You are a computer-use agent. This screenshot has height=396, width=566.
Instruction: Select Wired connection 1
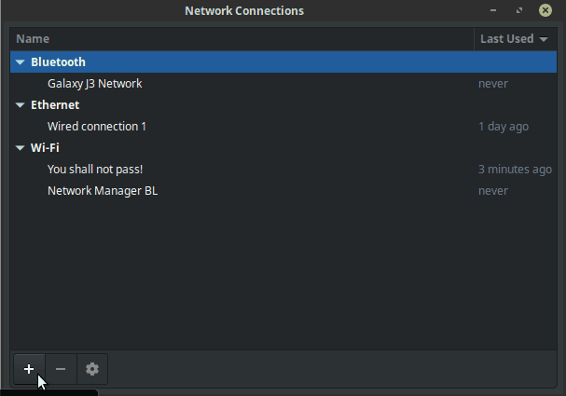(x=97, y=127)
